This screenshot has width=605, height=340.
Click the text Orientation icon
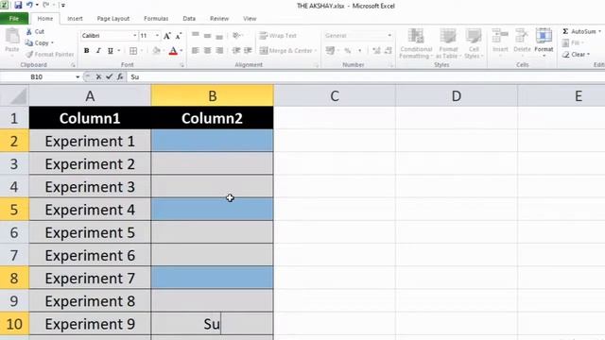click(237, 36)
